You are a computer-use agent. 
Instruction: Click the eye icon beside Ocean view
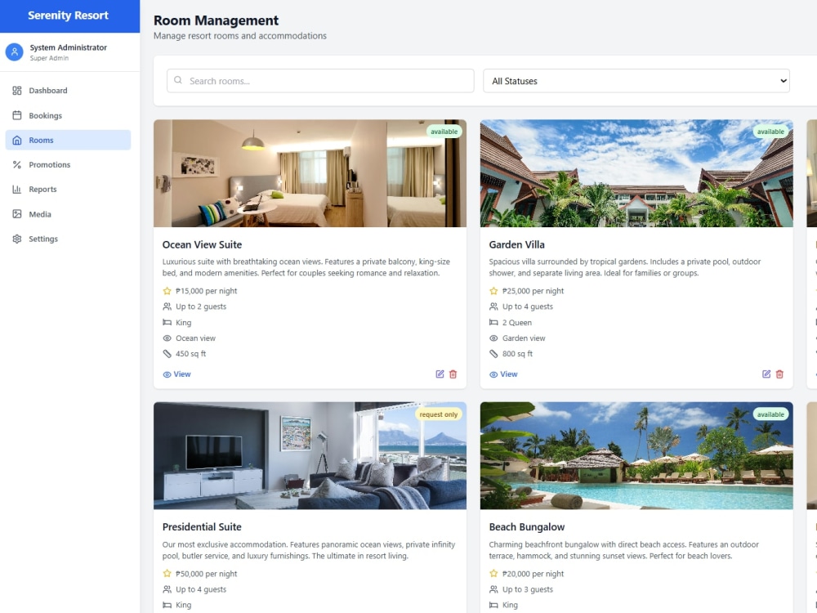pos(167,338)
